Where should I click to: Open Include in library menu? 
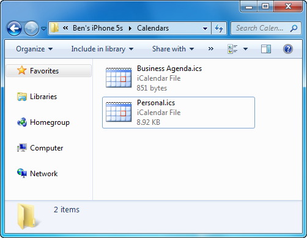(102, 49)
